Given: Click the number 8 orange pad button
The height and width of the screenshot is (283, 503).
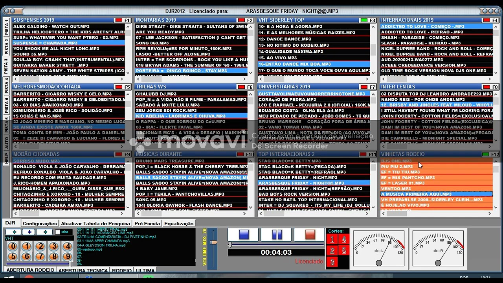Looking at the screenshot, I should (54, 257).
